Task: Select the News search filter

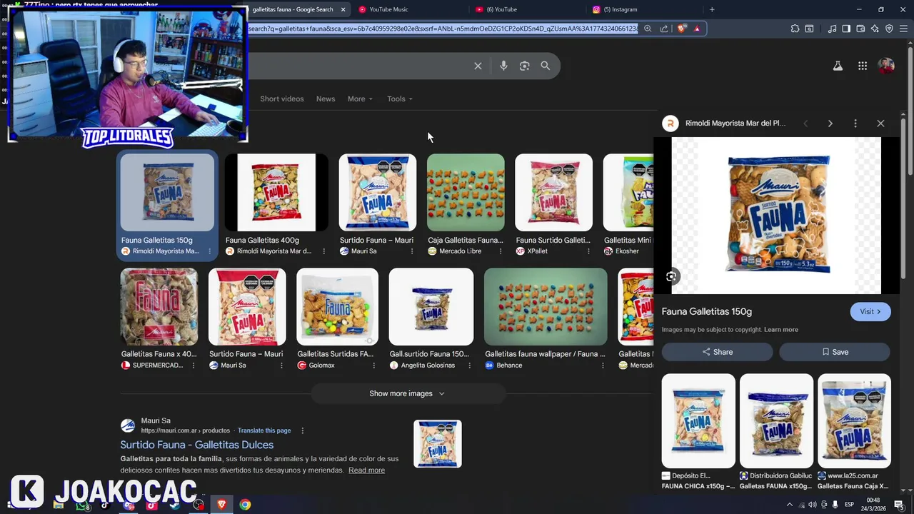Action: pyautogui.click(x=326, y=99)
